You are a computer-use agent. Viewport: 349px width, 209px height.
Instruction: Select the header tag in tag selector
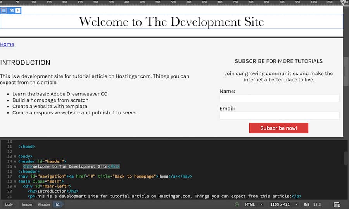point(27,204)
